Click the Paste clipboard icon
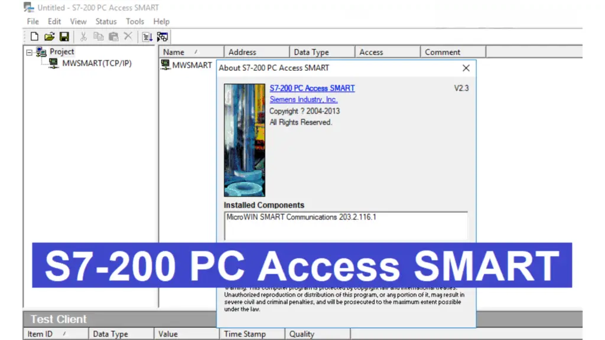 [113, 37]
